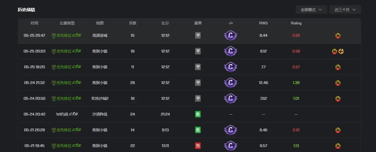Screen dimensions: 376x152
Task: Click the gray 平 badge in 05-24 21:32 row
Action: 198,83
